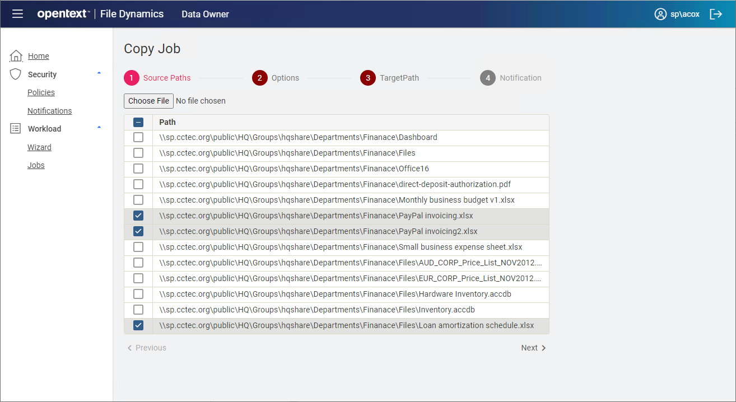Uncheck Loan amortization schedule.xlsx checkbox

(138, 325)
